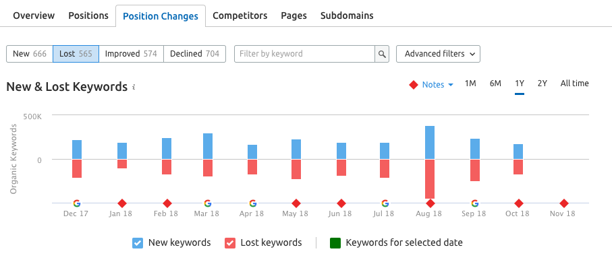The image size is (612, 266).
Task: Switch to the Positions tab
Action: (x=88, y=15)
